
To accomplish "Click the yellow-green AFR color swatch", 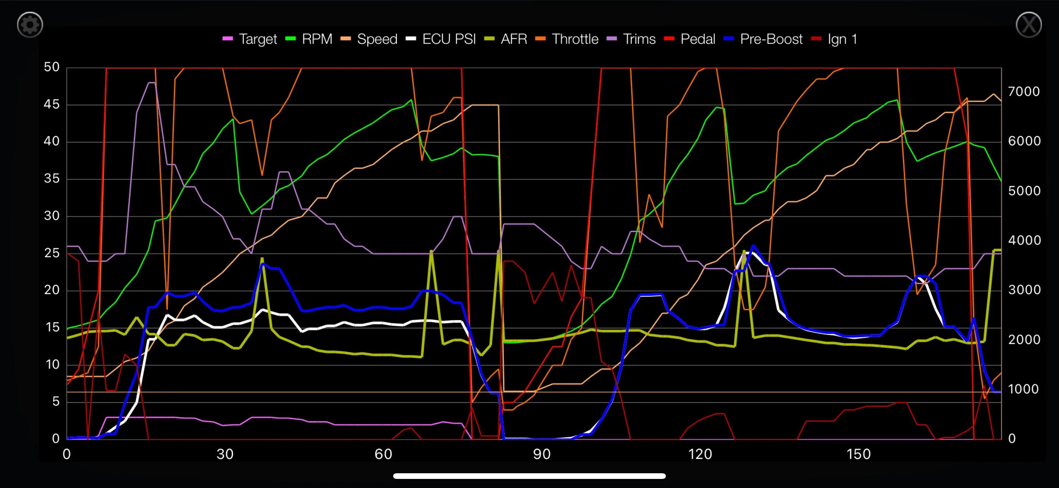I will [490, 39].
